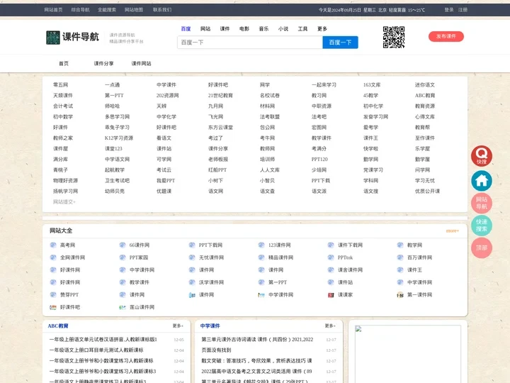Click the globe icon beside 教学网

click(400, 245)
